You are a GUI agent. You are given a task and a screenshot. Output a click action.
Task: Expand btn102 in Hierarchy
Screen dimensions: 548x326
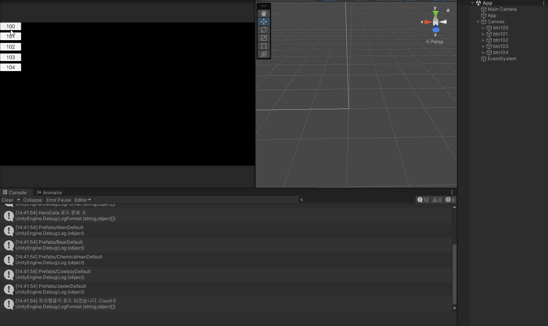483,40
